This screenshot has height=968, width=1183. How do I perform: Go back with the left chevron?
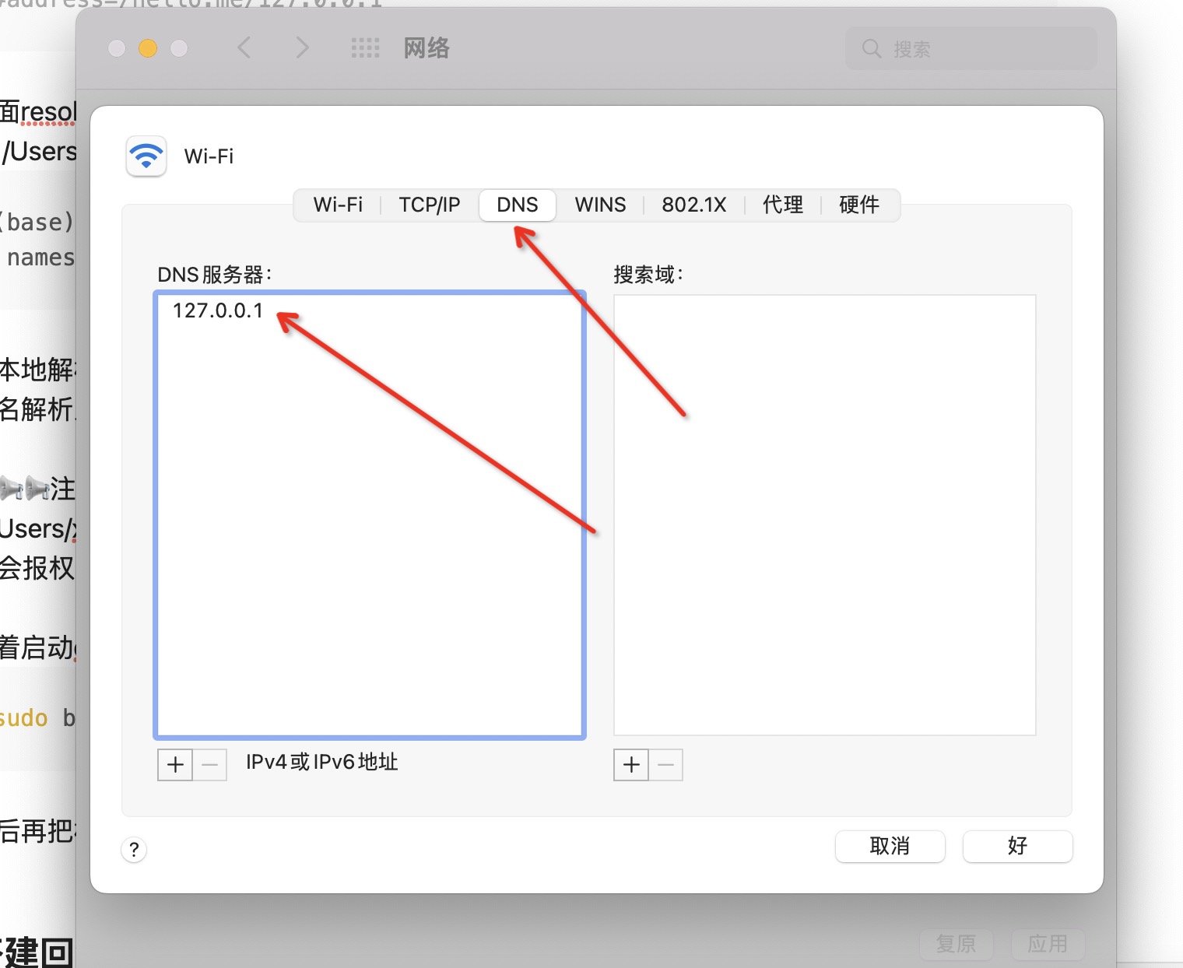(244, 48)
